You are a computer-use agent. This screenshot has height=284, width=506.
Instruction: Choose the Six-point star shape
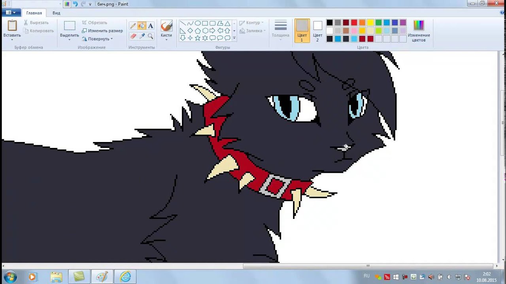(x=205, y=38)
